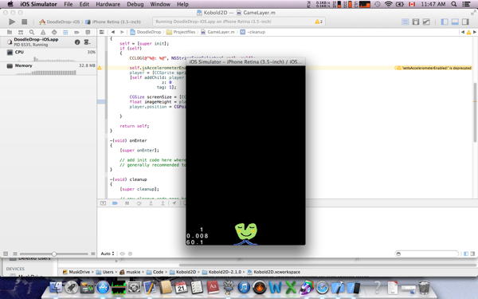Click the info gauge button beside DoodleDrop-iOS.app
Screen dimensions: 478x299
click(77, 42)
